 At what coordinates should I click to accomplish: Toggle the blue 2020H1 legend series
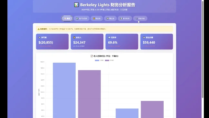click(99, 60)
